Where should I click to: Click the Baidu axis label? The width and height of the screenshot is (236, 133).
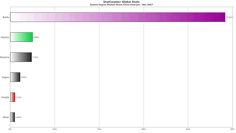tap(6, 17)
